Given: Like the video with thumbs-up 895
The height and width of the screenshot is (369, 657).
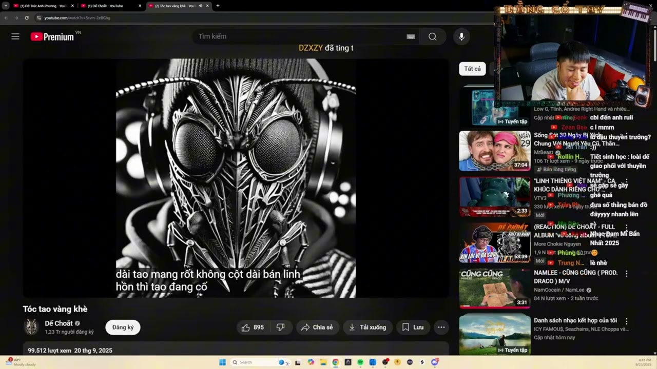Looking at the screenshot, I should pos(253,327).
